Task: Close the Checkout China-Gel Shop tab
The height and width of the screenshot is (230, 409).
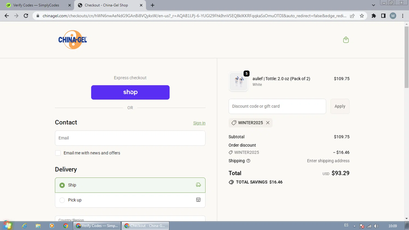Action: coord(141,5)
